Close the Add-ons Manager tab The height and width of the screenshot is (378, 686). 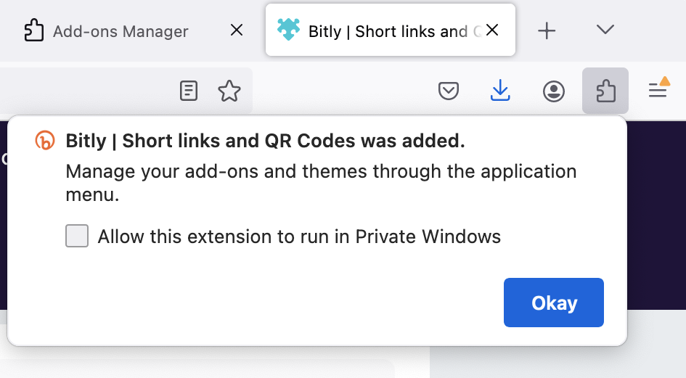237,30
